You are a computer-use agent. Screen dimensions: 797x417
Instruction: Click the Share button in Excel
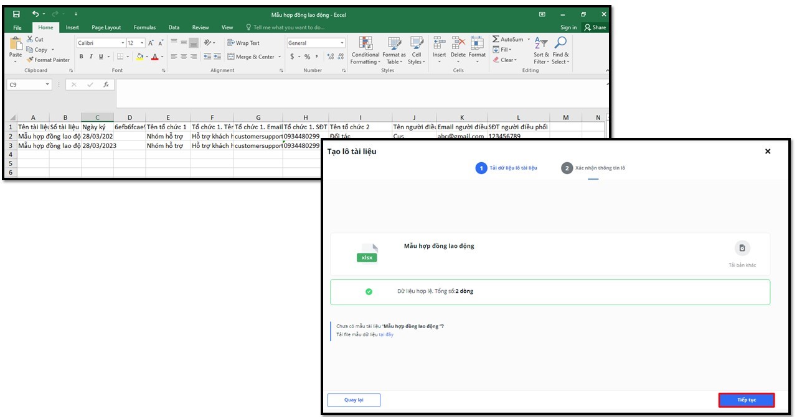coord(595,27)
